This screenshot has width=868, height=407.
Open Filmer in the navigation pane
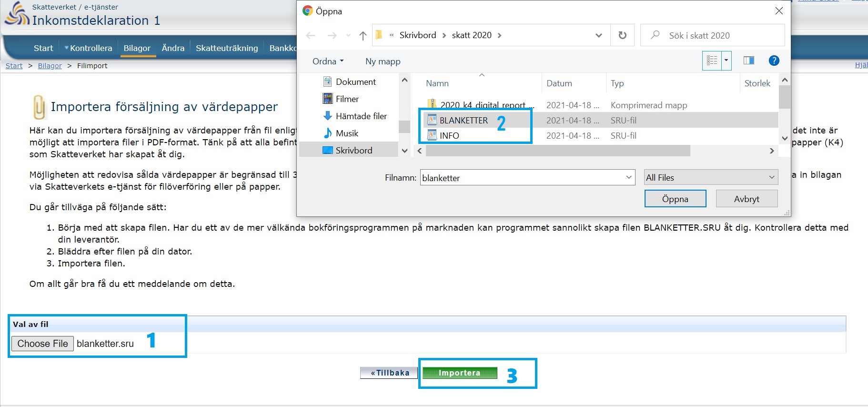click(347, 99)
